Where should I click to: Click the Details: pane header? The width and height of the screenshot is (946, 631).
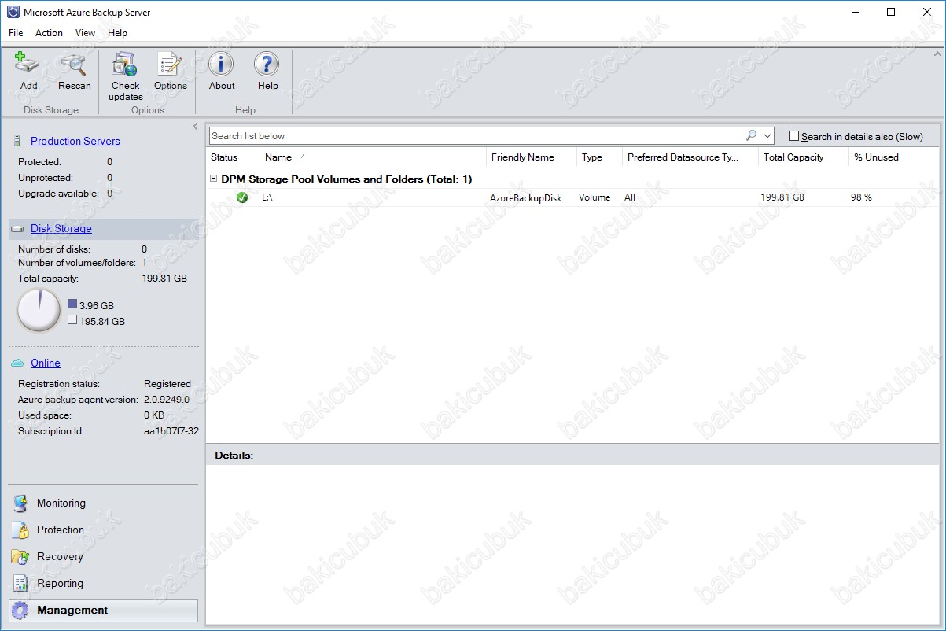coord(572,455)
